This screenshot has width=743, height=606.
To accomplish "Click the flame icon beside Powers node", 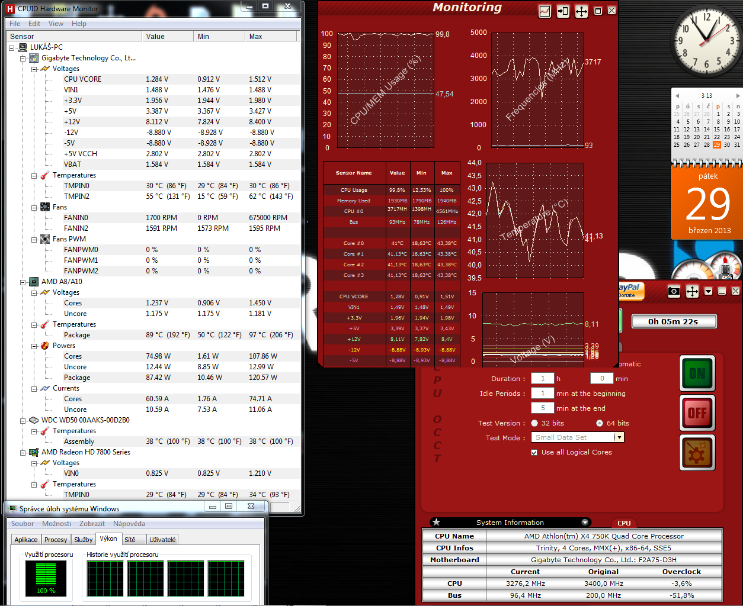I will (45, 346).
